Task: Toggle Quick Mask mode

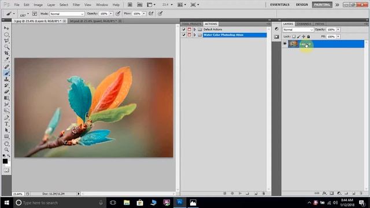Action: tap(6, 170)
